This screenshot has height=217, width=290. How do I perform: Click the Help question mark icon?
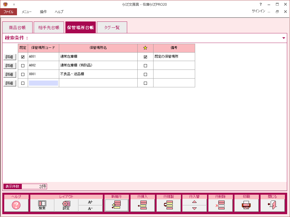click(x=16, y=205)
